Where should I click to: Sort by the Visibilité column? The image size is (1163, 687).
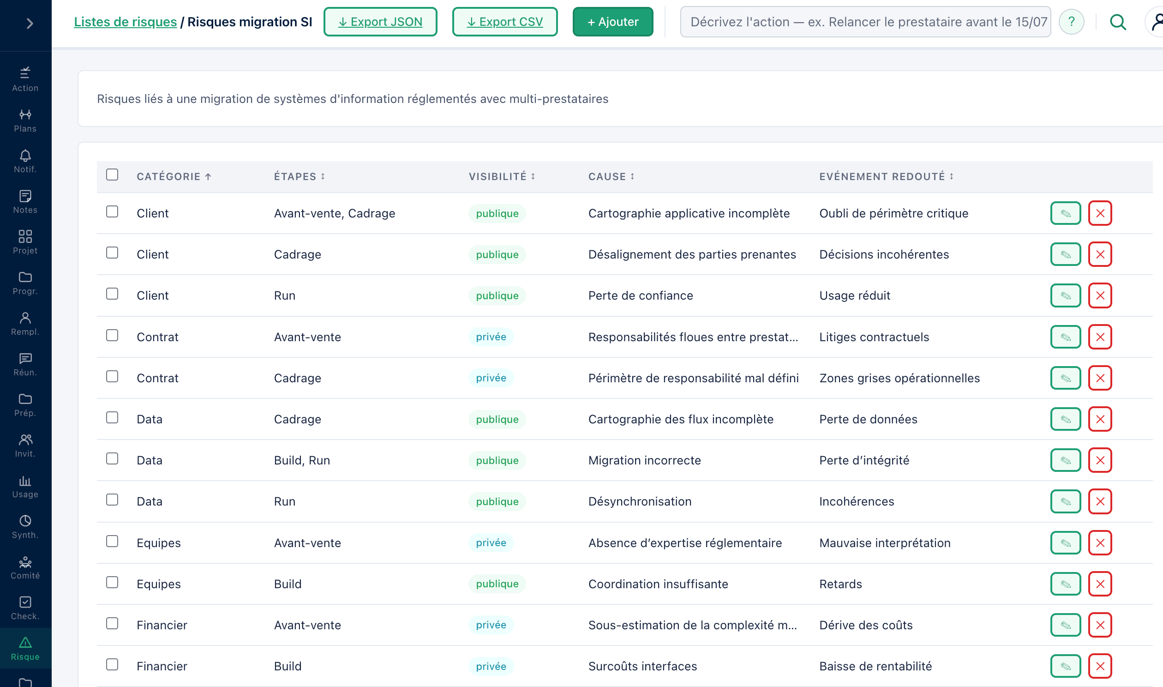point(502,176)
